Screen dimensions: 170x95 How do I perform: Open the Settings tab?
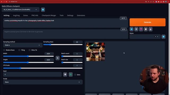coord(70,15)
